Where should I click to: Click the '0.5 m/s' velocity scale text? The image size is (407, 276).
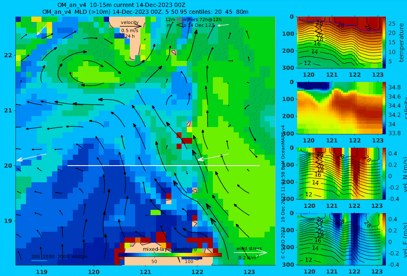click(129, 30)
